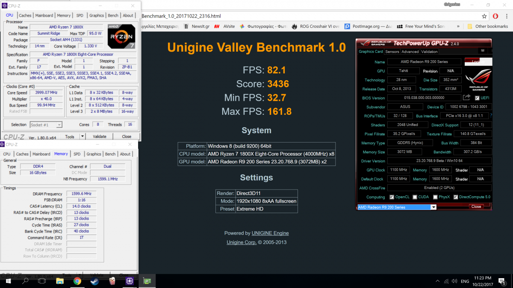Click Validate button in top CPU-Z
This screenshot has width=513, height=288.
(100, 137)
